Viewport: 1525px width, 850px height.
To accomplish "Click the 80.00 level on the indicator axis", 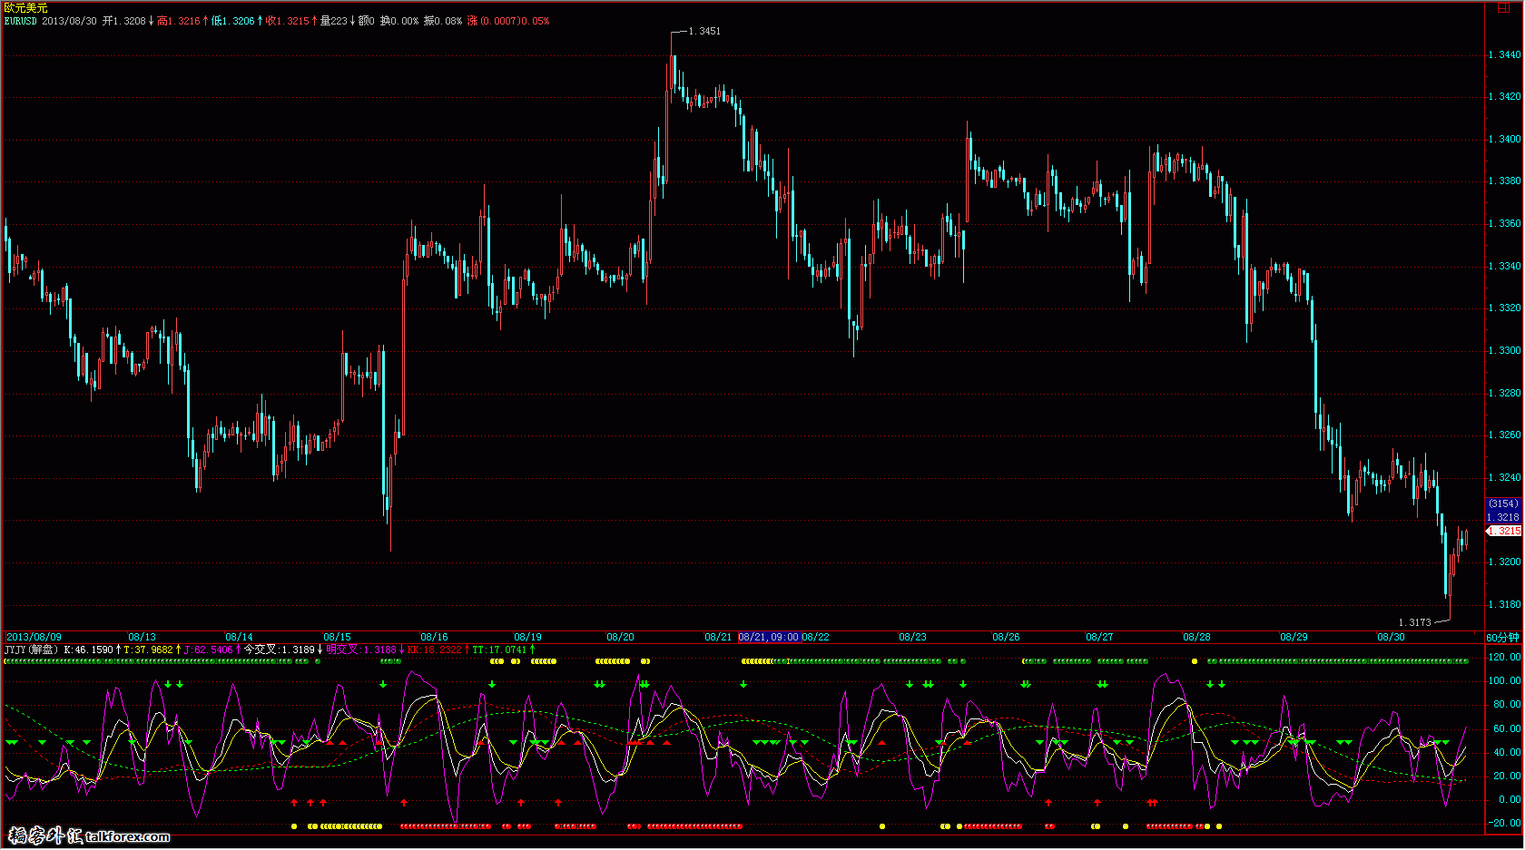I will [1507, 704].
